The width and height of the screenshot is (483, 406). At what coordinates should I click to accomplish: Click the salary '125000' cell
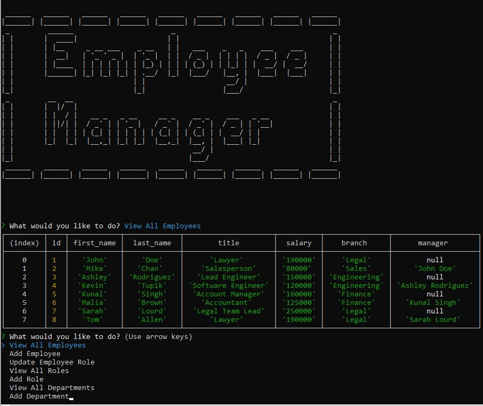pyautogui.click(x=299, y=303)
